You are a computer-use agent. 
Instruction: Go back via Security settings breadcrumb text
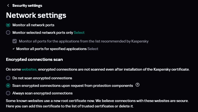coord(27,5)
